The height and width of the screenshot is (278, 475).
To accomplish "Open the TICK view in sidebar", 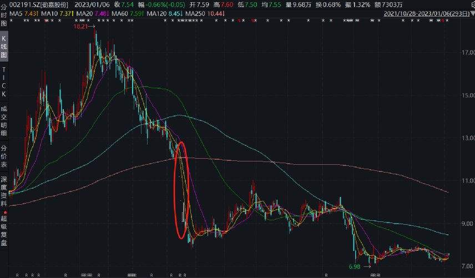I will click(x=4, y=80).
